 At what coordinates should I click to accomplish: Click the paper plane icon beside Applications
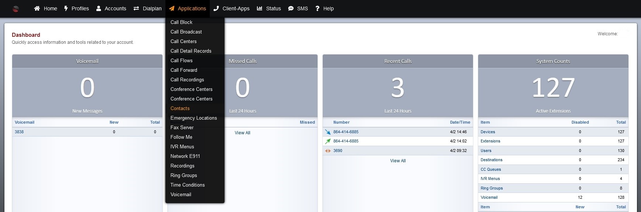coord(172,8)
